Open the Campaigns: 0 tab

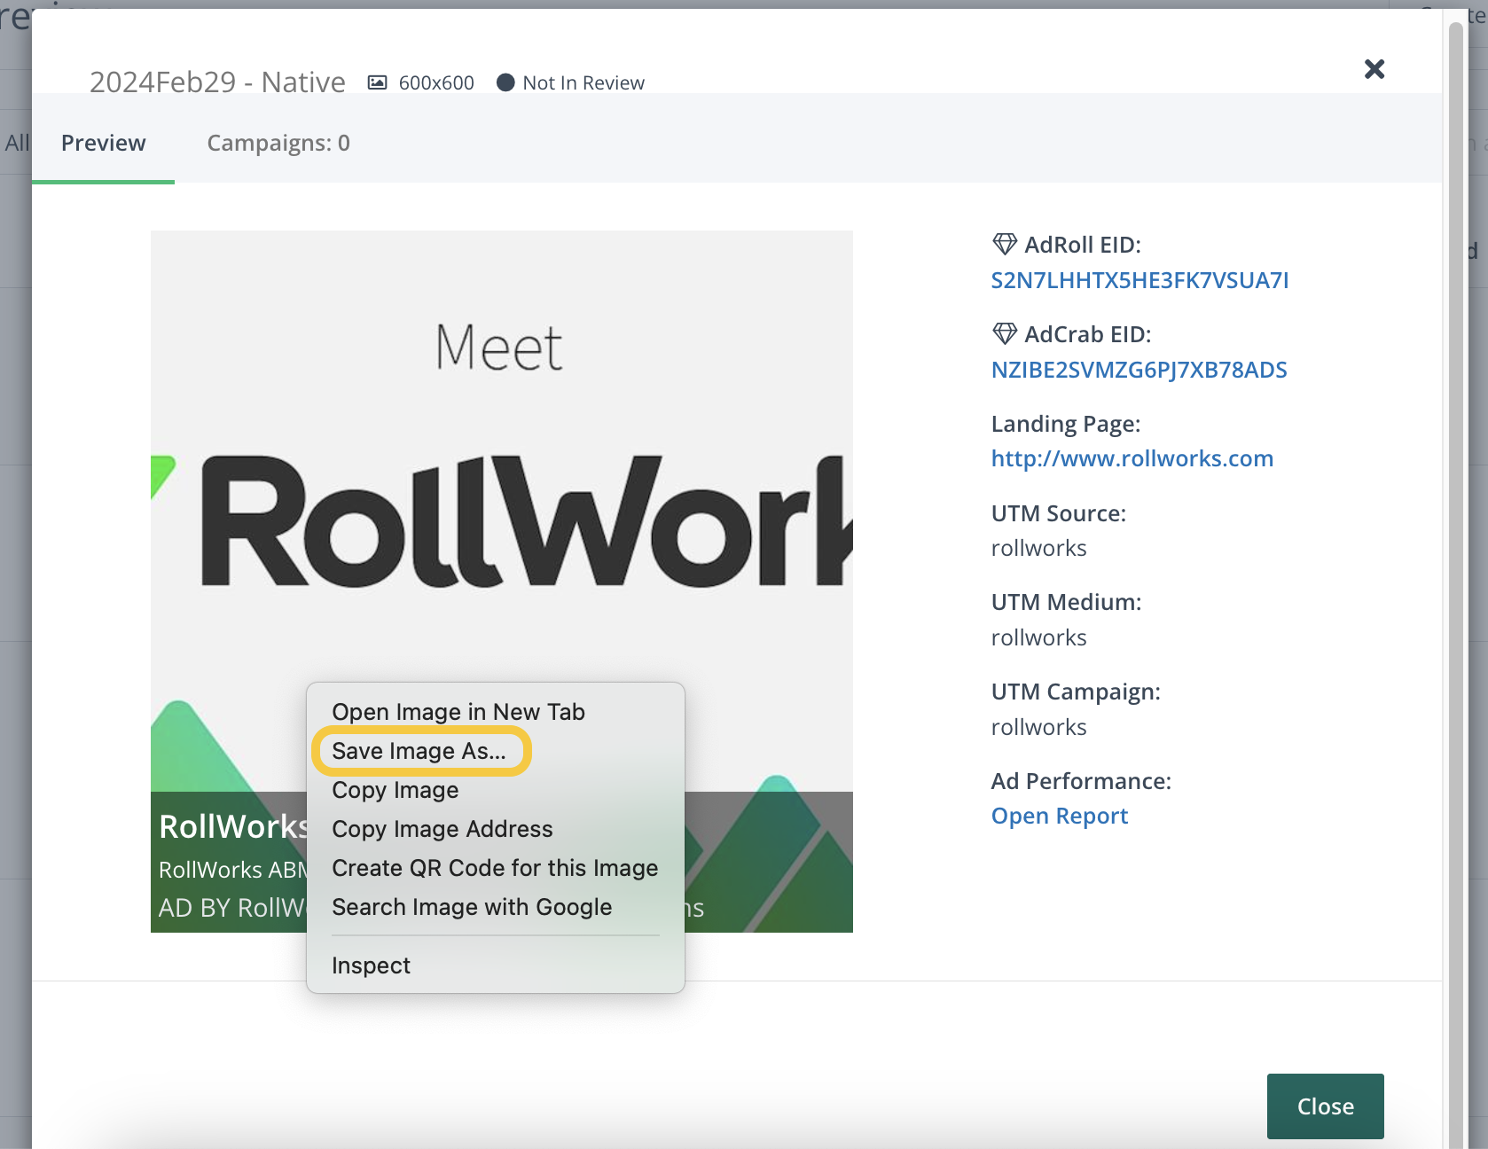coord(278,143)
